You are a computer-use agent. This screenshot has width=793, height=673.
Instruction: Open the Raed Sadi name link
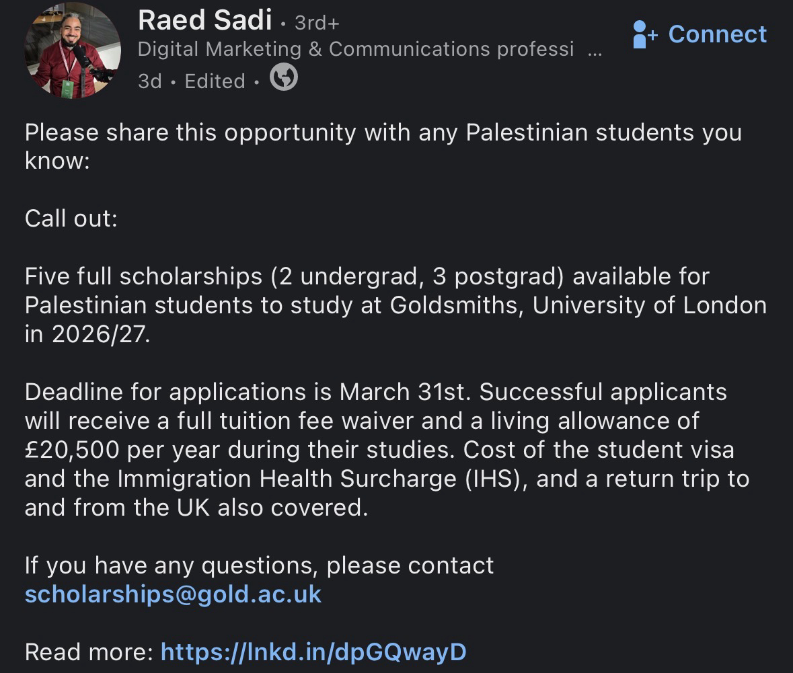click(204, 21)
